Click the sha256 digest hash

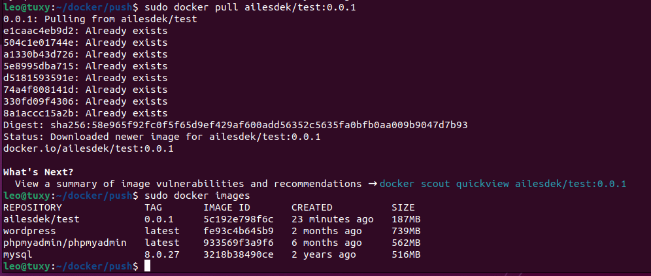[x=259, y=125]
